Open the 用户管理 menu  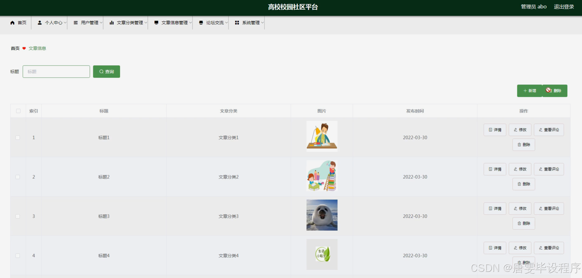pyautogui.click(x=85, y=23)
